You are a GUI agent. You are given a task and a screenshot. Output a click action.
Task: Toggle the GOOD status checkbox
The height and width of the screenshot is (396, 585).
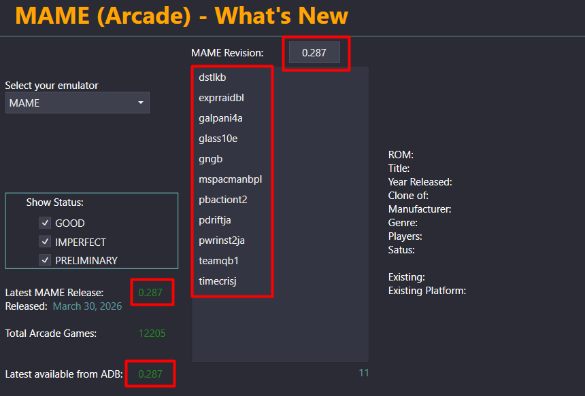pos(45,223)
